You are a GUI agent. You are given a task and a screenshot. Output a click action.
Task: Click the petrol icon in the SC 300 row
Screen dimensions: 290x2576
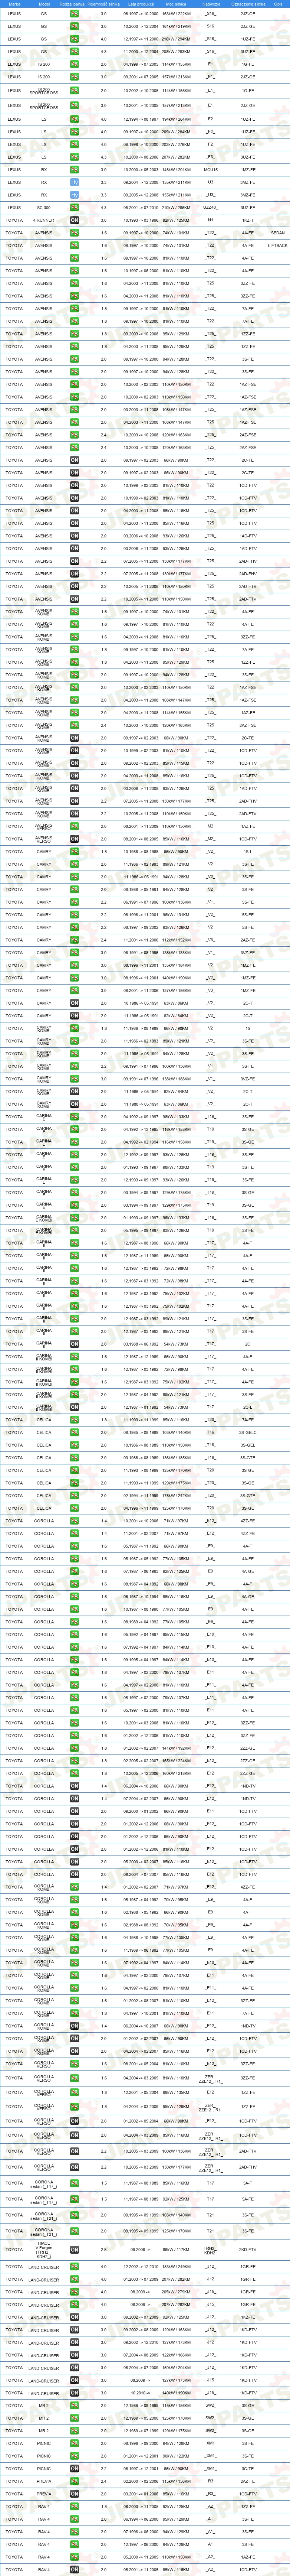(74, 208)
